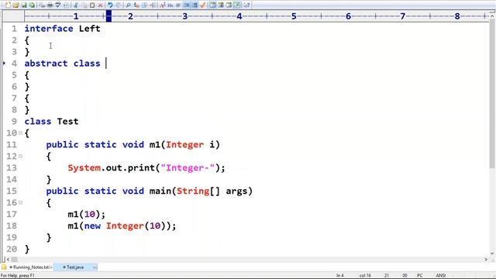Click the Cut scissors icon
This screenshot has height=279, width=496.
pyautogui.click(x=76, y=5)
